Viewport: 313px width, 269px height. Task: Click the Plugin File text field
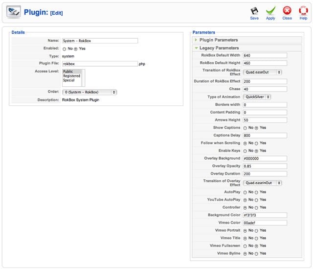(99, 64)
